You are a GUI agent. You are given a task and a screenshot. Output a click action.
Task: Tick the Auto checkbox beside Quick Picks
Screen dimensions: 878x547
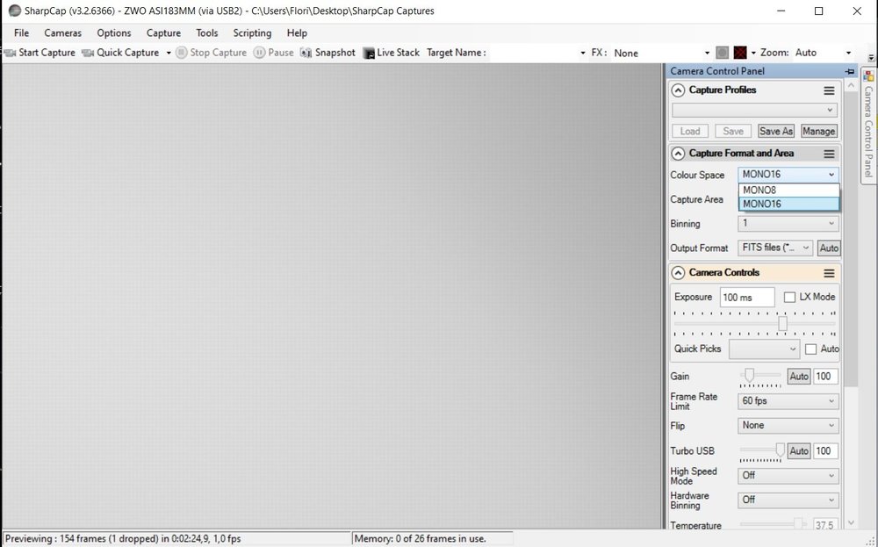point(810,349)
